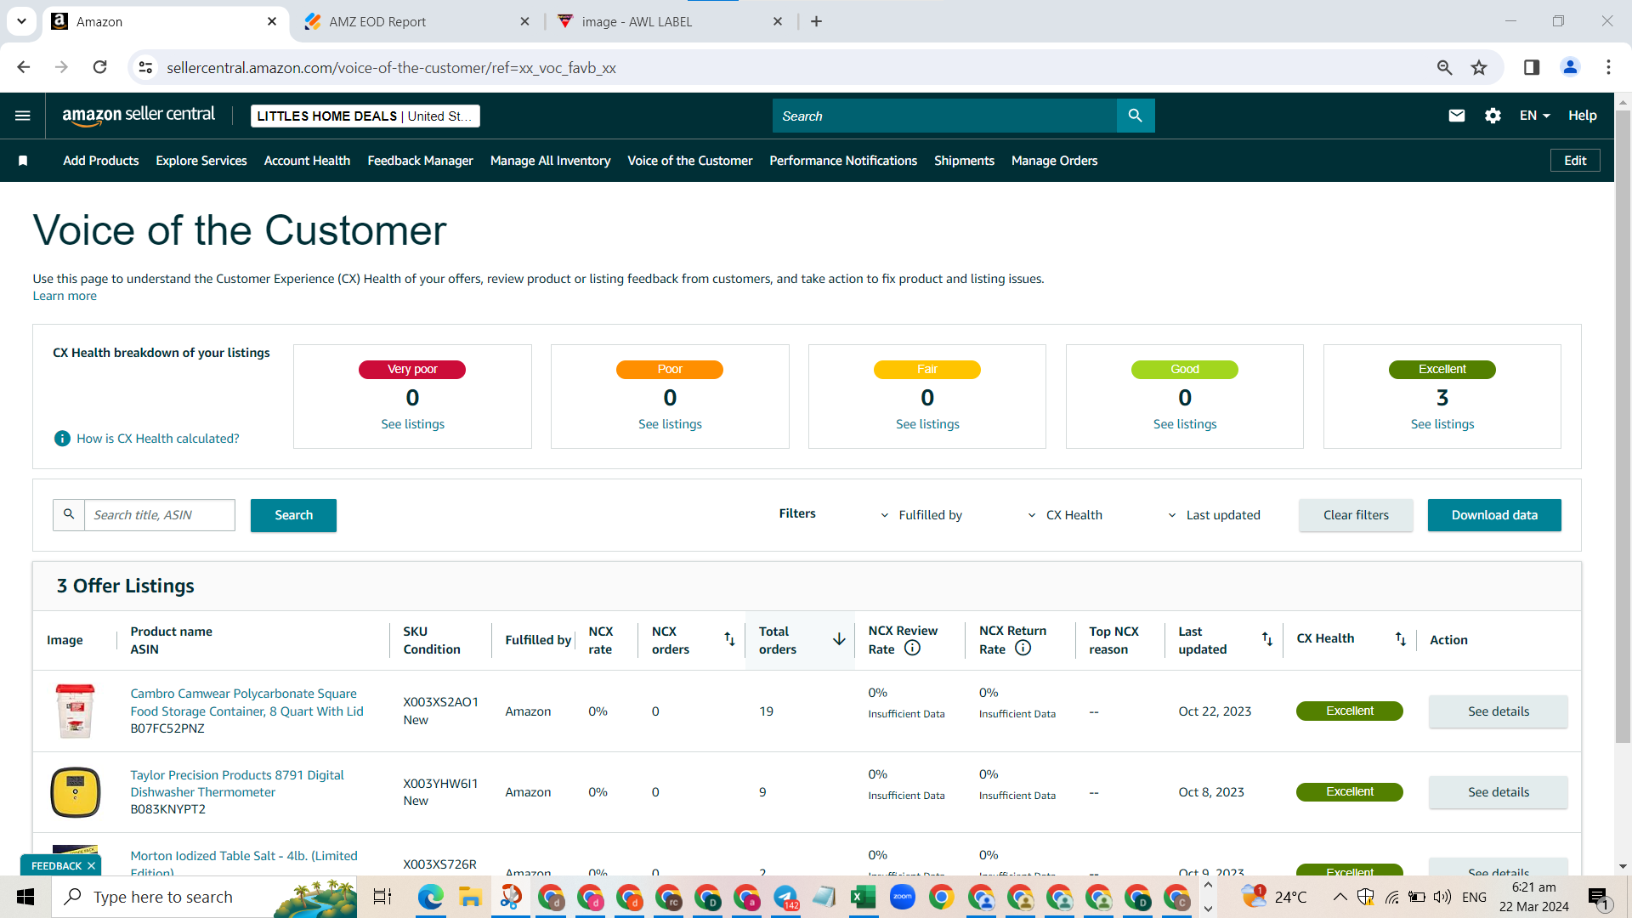Bookmark this page with the star icon

(1479, 67)
